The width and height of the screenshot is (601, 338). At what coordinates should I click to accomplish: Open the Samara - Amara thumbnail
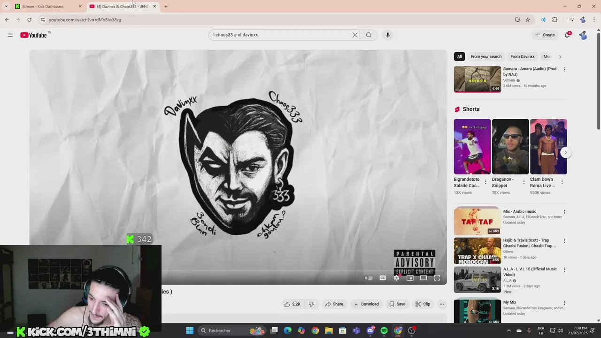(477, 79)
